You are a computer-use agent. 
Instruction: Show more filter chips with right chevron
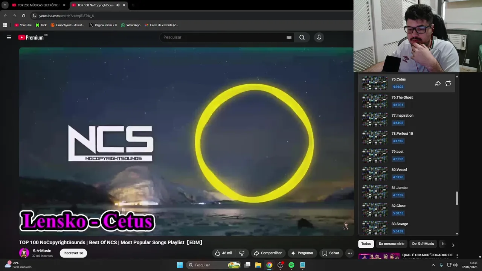pos(453,245)
